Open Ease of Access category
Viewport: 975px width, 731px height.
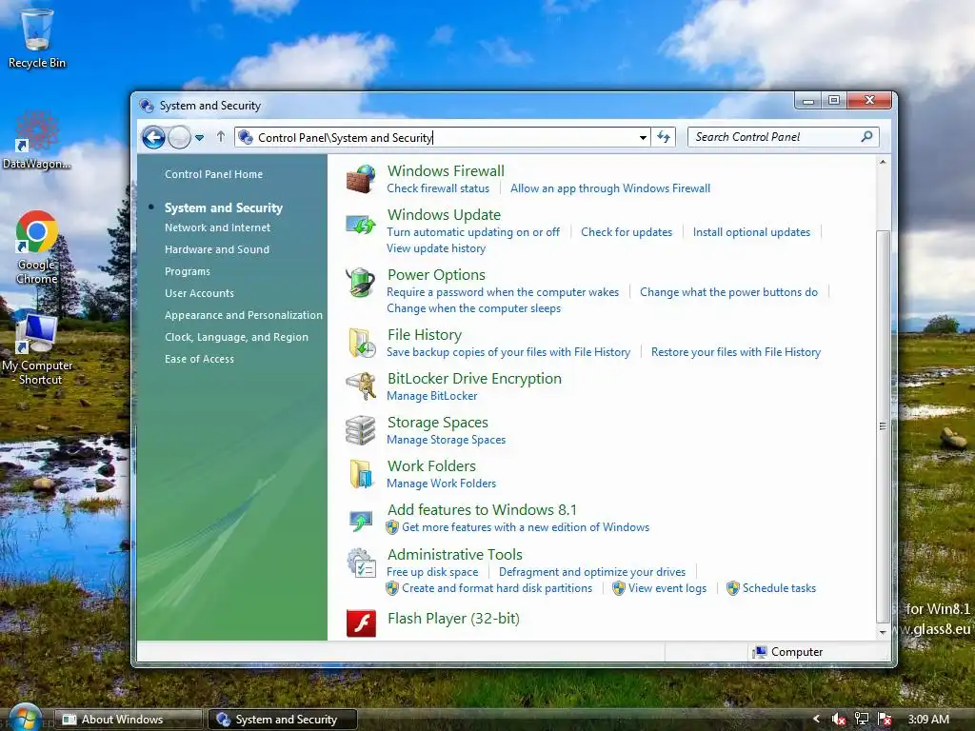[200, 359]
